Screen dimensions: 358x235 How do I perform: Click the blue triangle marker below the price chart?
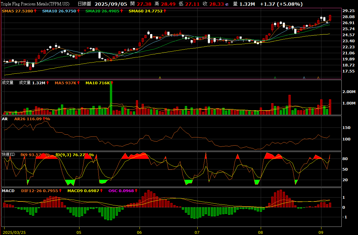pyautogui.click(x=304, y=78)
